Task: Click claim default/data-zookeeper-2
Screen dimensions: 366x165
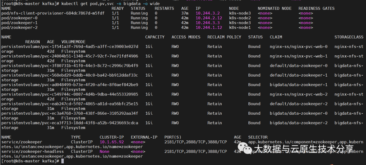Action: pyautogui.click(x=299, y=104)
